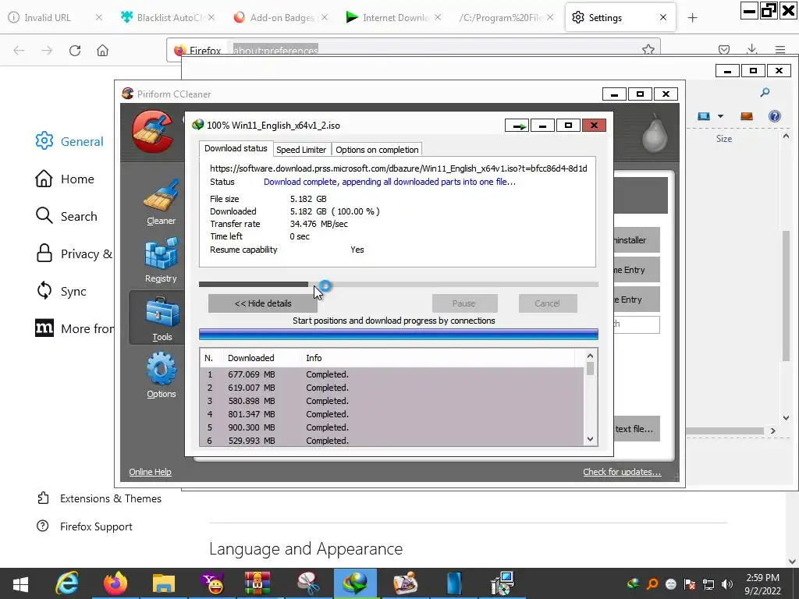Click the blue view layout icon in back window
Viewport: 799px width, 599px height.
tap(704, 116)
